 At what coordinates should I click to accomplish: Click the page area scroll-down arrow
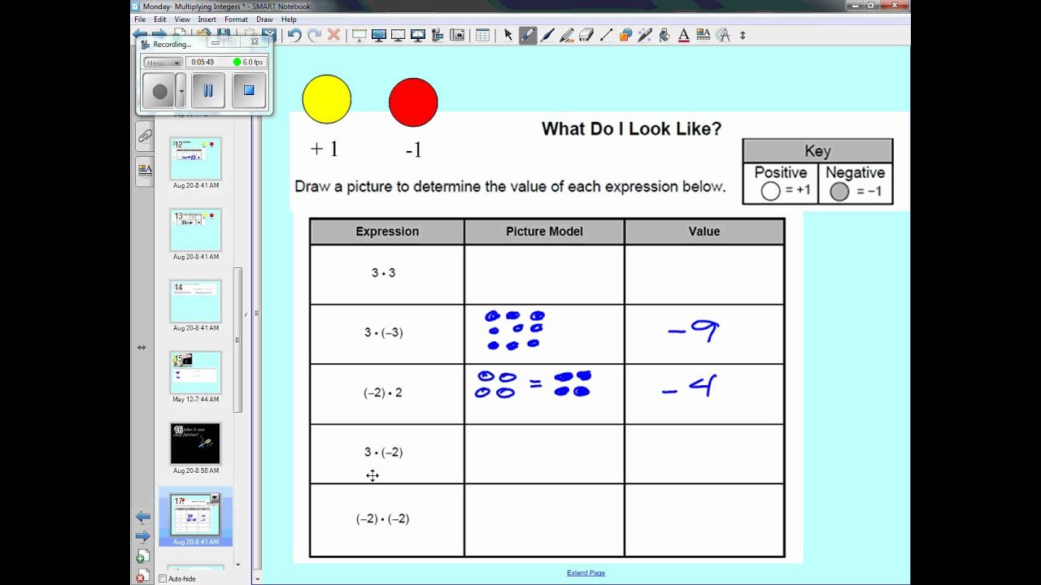click(x=257, y=579)
